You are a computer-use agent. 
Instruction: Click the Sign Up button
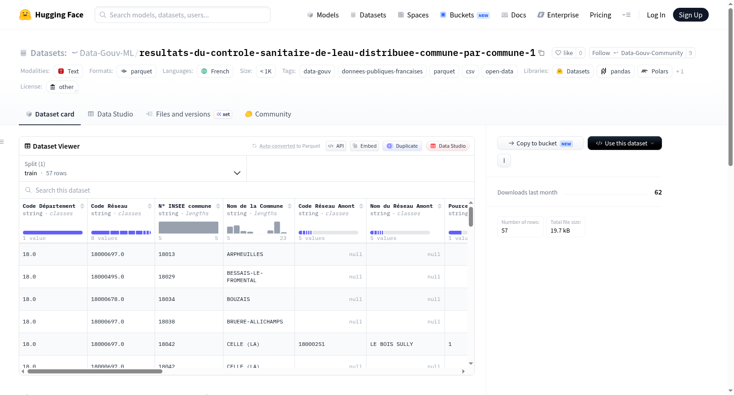690,15
